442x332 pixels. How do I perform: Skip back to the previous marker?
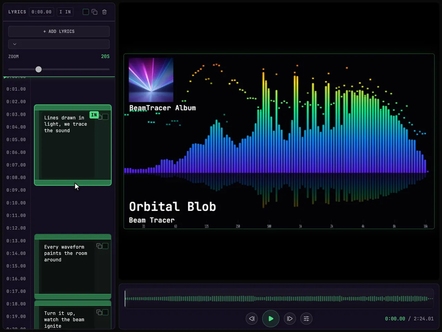click(252, 319)
